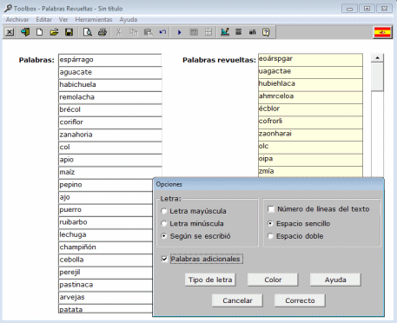Open the Herramientas menu
Viewport: 397px width, 323px height.
pos(94,20)
